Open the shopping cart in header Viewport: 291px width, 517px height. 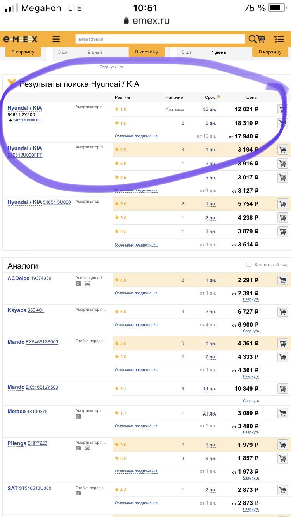pos(262,39)
